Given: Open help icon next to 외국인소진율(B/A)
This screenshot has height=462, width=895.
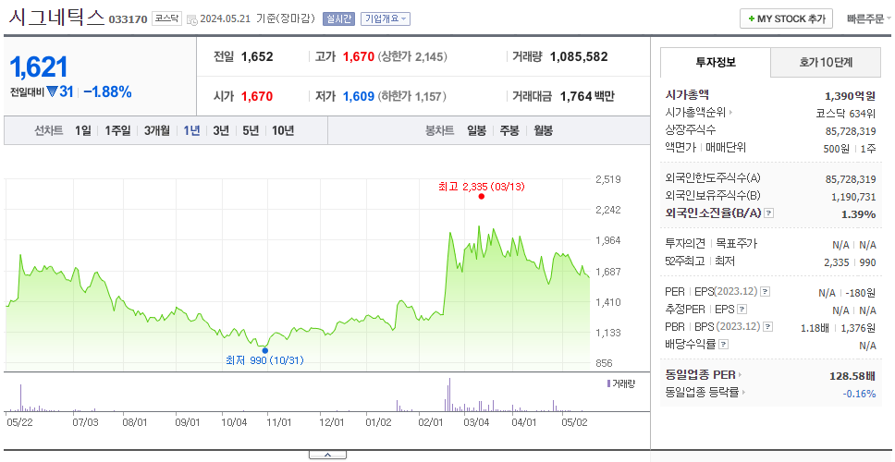Looking at the screenshot, I should click(769, 213).
